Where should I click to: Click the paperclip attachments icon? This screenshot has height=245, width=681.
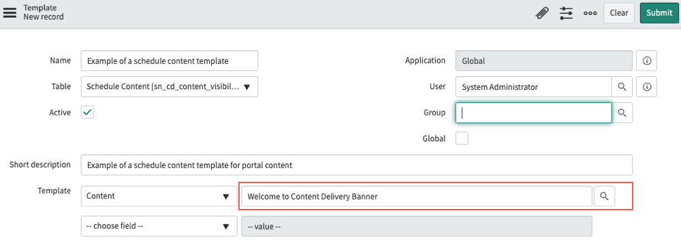(x=541, y=13)
